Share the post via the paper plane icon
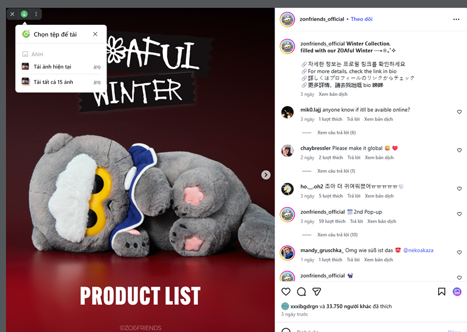 coord(316,292)
